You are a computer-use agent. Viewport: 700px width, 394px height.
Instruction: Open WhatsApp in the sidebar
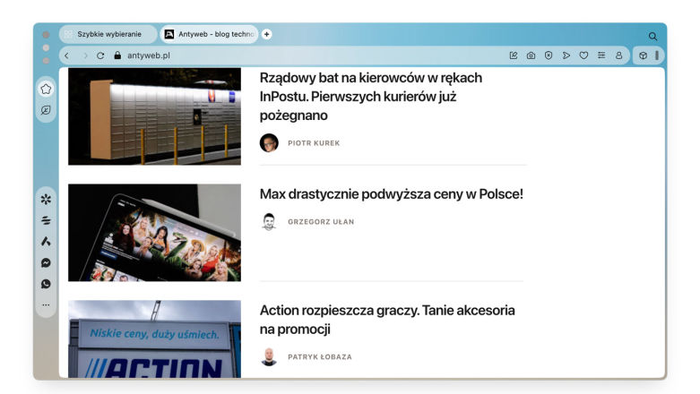coord(46,284)
